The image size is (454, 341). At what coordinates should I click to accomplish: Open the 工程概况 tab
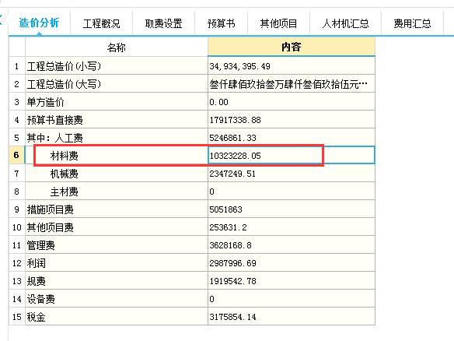click(101, 23)
